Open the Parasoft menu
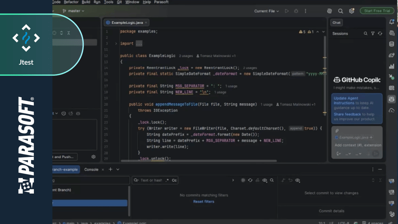Image resolution: width=398 pixels, height=224 pixels. 161,2
